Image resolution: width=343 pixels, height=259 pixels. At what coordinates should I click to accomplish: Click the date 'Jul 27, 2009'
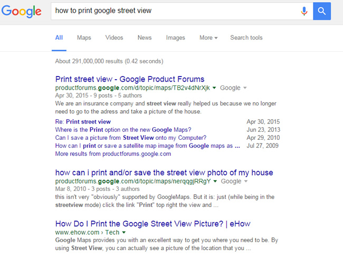pos(262,146)
